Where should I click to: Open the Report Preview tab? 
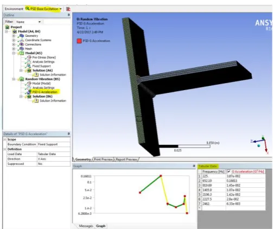pyautogui.click(x=126, y=160)
